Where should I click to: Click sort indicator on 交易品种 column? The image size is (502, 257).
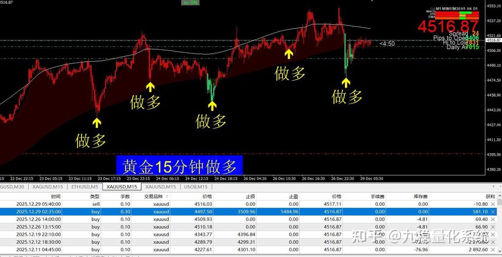tap(167, 196)
